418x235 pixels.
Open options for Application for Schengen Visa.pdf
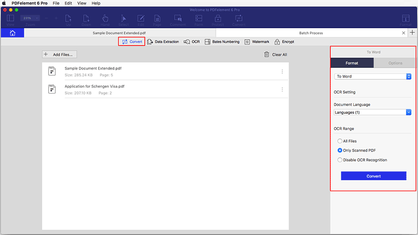(282, 89)
